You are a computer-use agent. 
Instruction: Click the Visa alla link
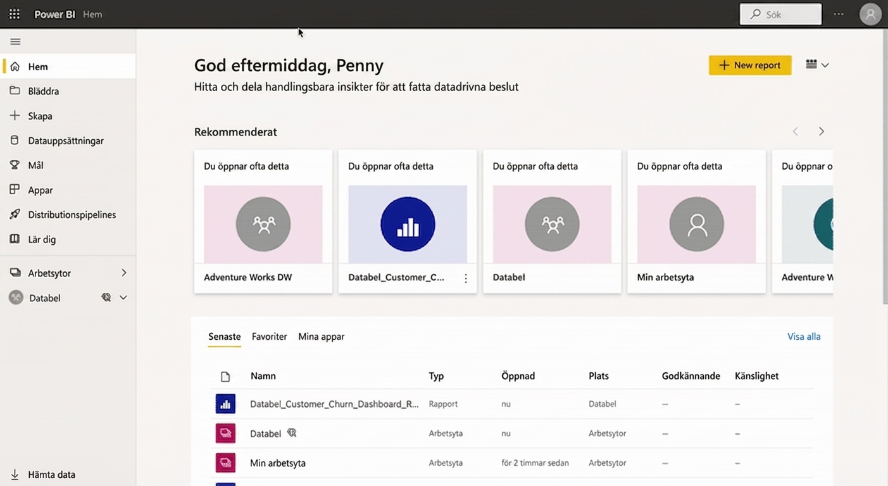click(x=804, y=337)
